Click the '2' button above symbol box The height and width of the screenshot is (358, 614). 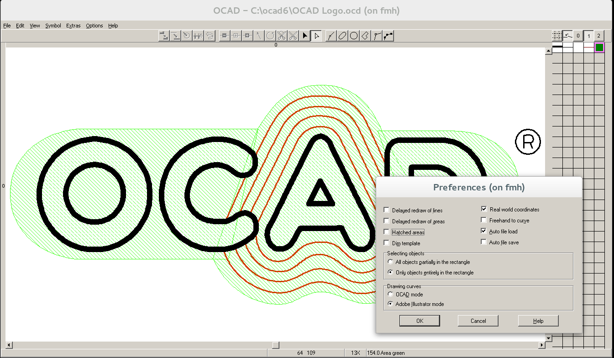click(x=599, y=36)
